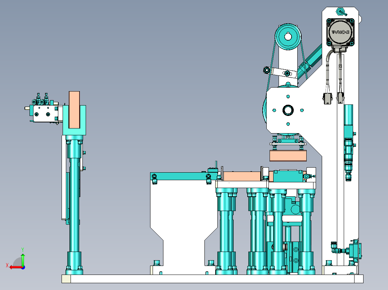Select the left gray cable connector plug
388x290 pixels.
pyautogui.click(x=327, y=98)
